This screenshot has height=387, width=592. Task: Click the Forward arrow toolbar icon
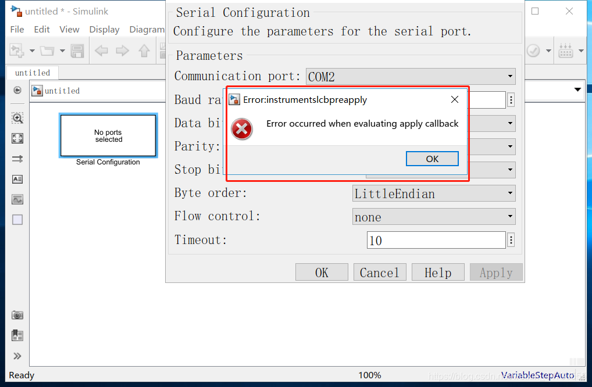(x=122, y=51)
